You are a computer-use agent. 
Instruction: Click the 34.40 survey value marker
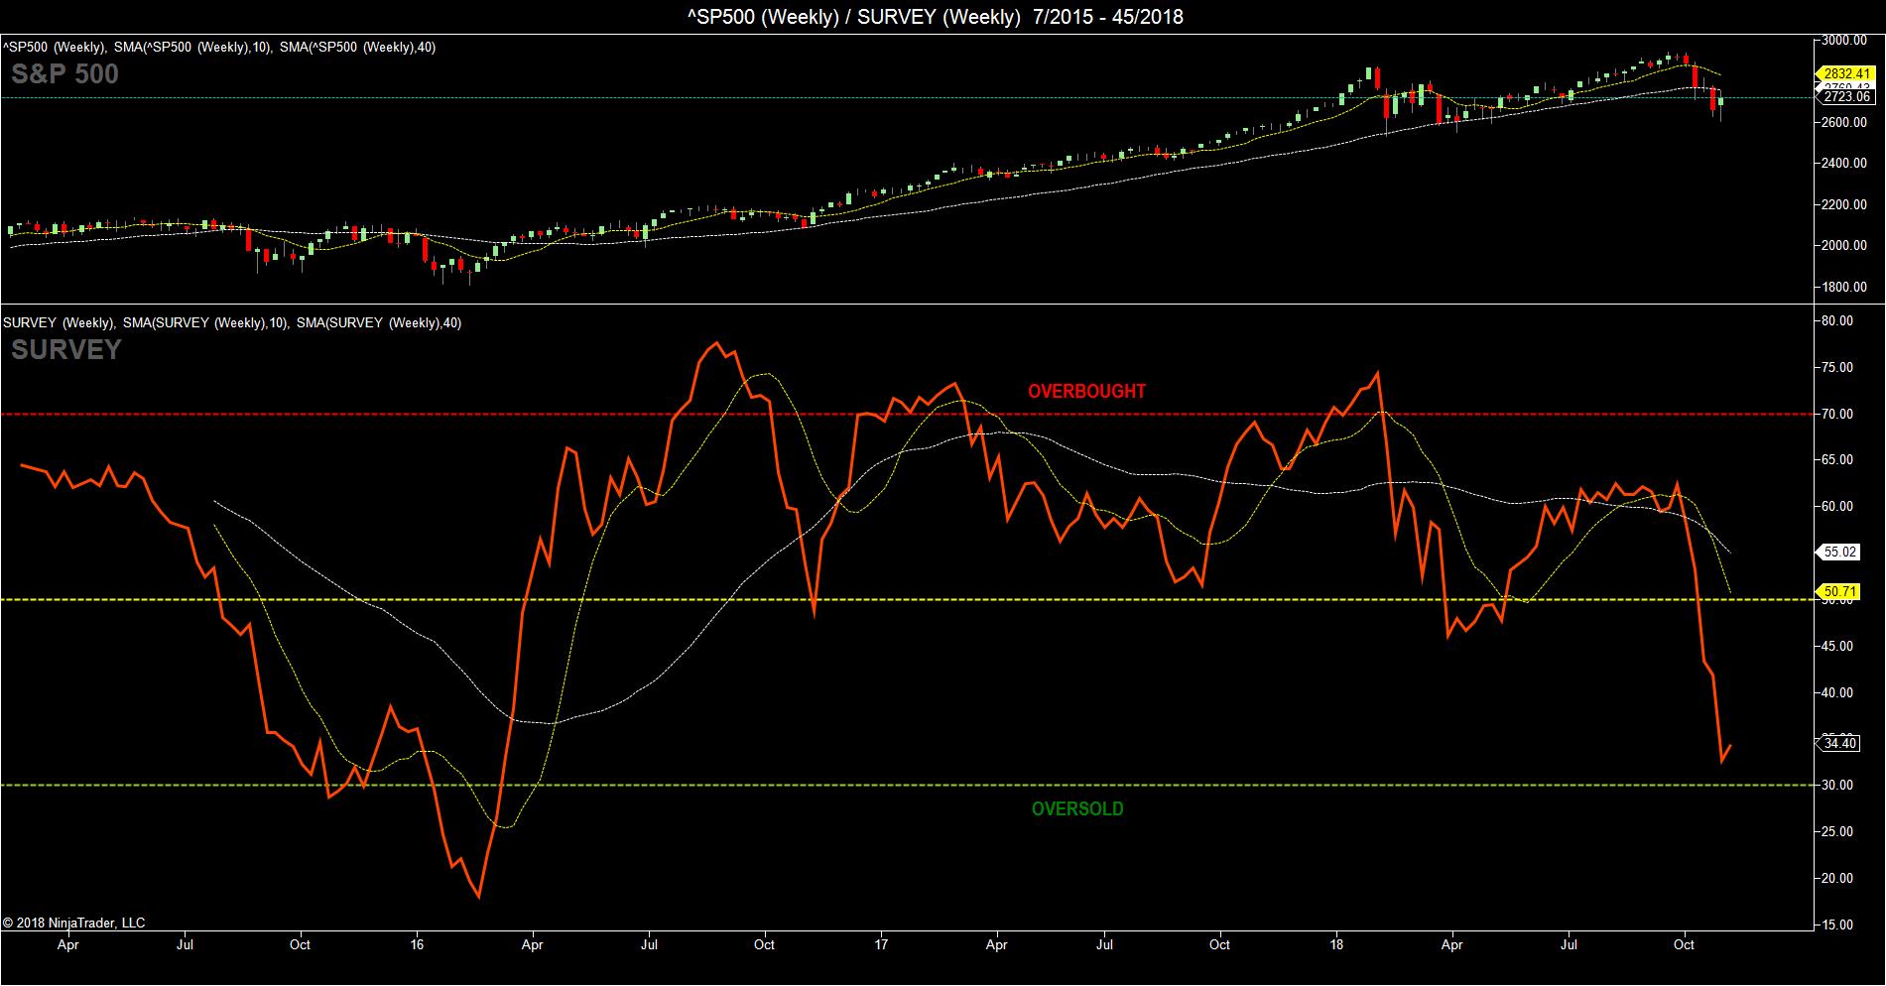tap(1838, 743)
